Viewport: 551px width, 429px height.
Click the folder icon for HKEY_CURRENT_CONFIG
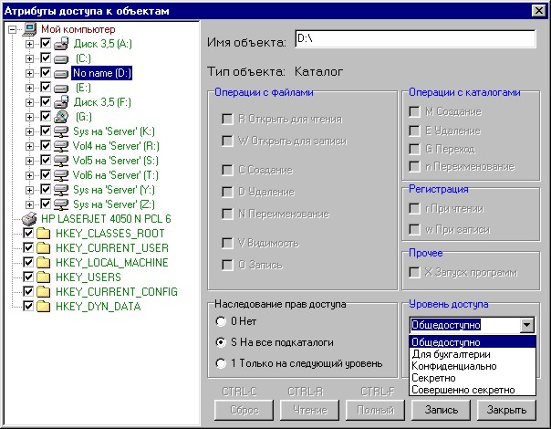click(x=44, y=292)
